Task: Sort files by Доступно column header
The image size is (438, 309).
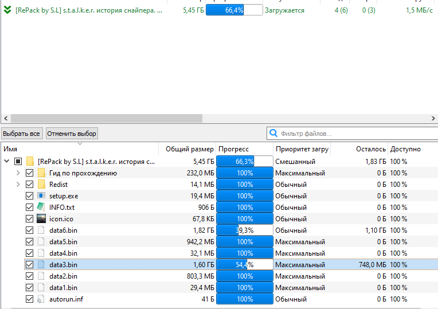Action: tap(413, 149)
